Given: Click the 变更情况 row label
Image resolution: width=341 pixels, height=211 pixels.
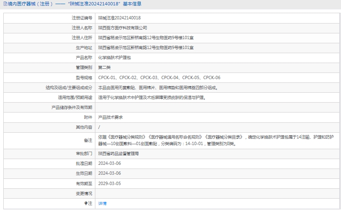Looking at the screenshot, I should coord(84,193).
